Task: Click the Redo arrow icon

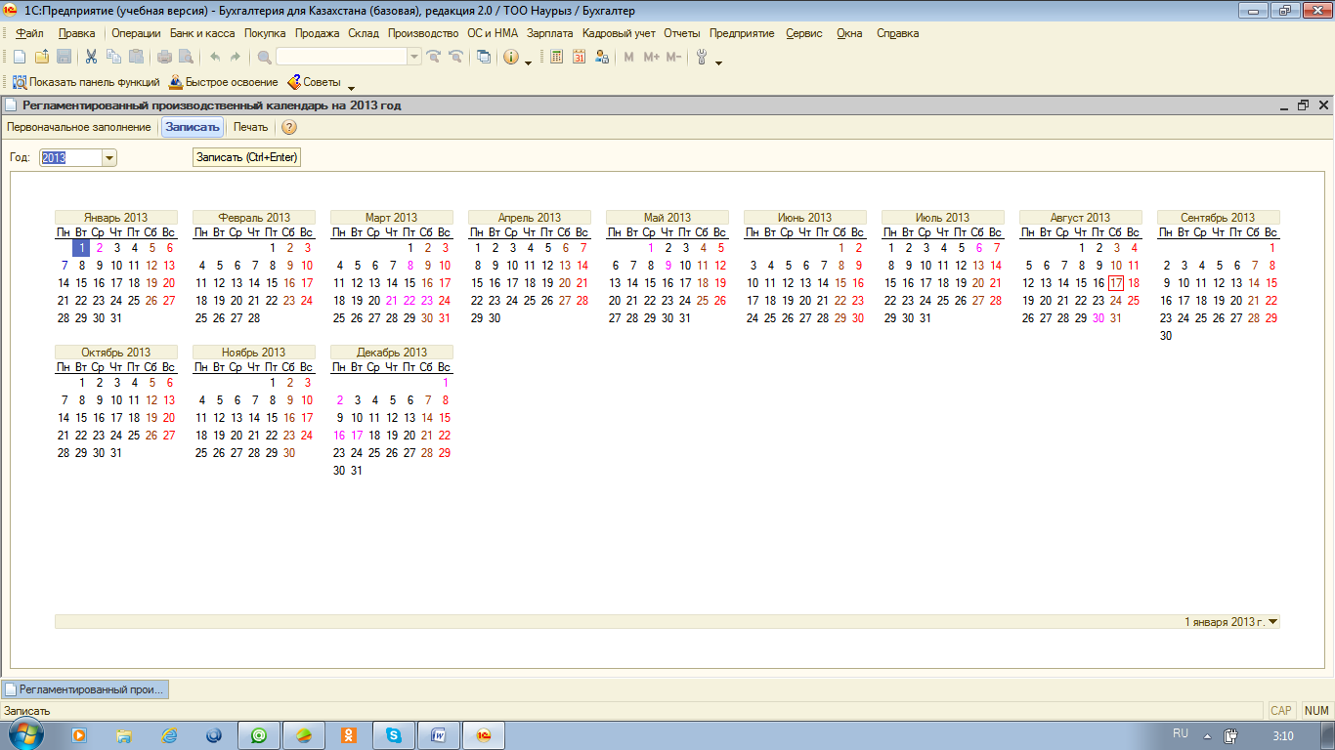Action: (x=236, y=58)
